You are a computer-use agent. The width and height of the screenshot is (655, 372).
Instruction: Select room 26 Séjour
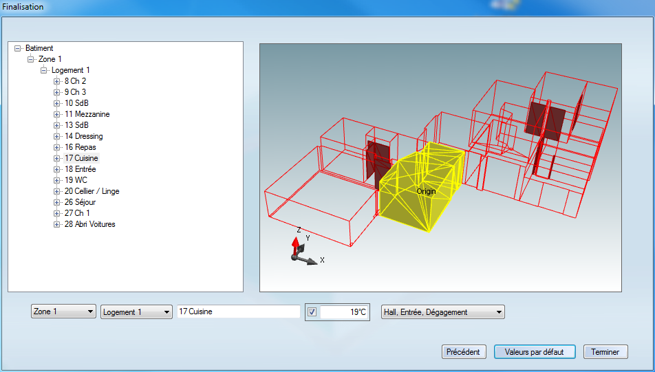[x=80, y=202]
